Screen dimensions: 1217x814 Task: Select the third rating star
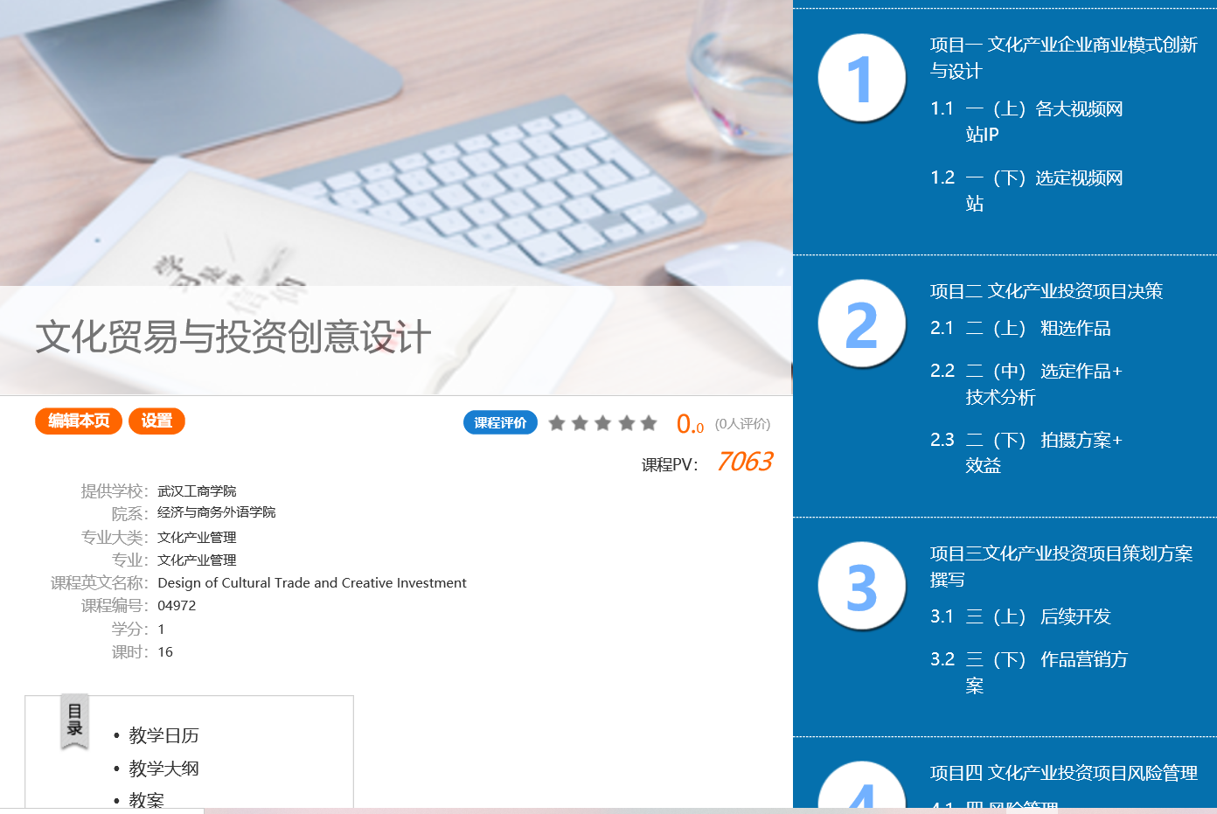click(603, 423)
